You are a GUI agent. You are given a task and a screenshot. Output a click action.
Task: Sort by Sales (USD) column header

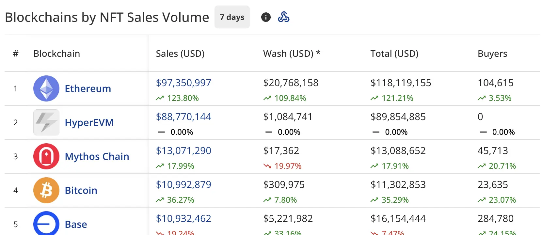pyautogui.click(x=180, y=54)
